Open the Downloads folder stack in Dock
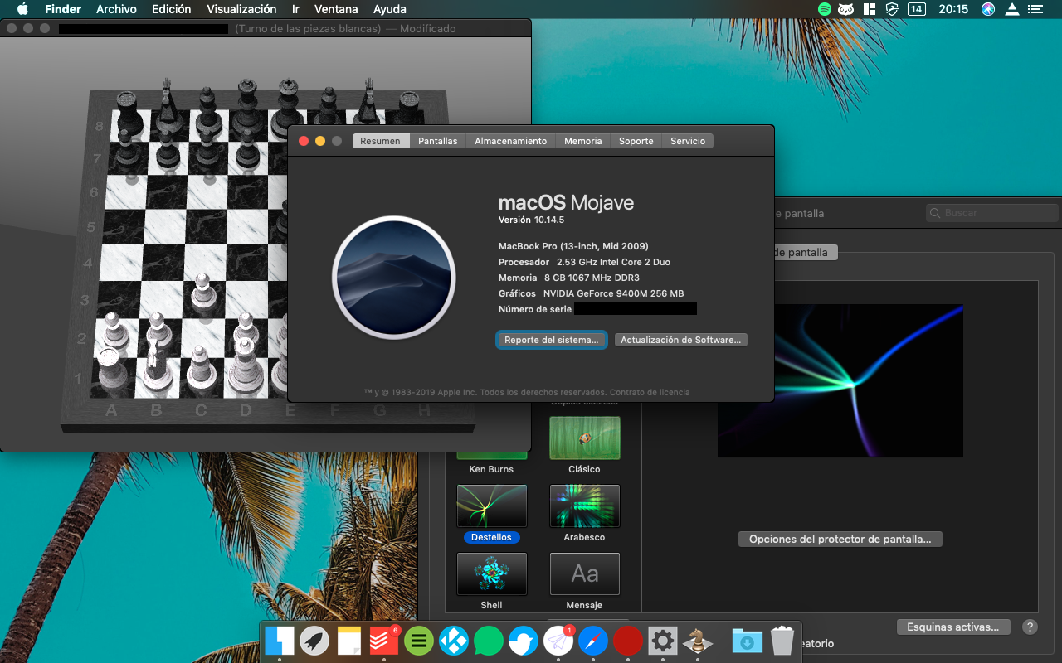 [747, 640]
